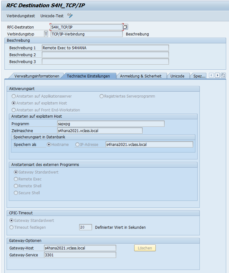Click the Programm field with sapxpg
Screen dimensions: 229x273
(111, 124)
